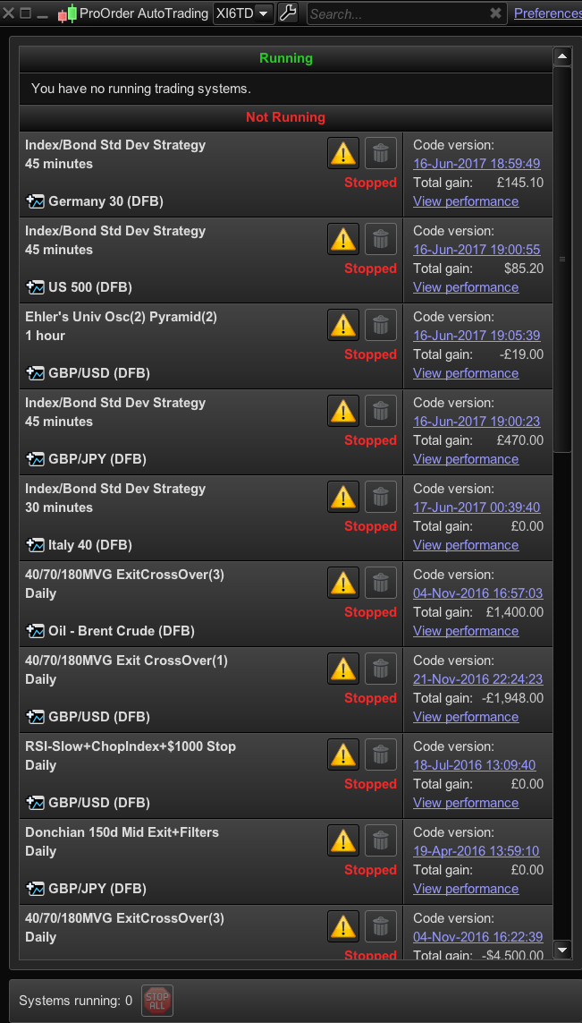This screenshot has width=582, height=1023.
Task: Click inside the Search input field
Action: tap(399, 13)
